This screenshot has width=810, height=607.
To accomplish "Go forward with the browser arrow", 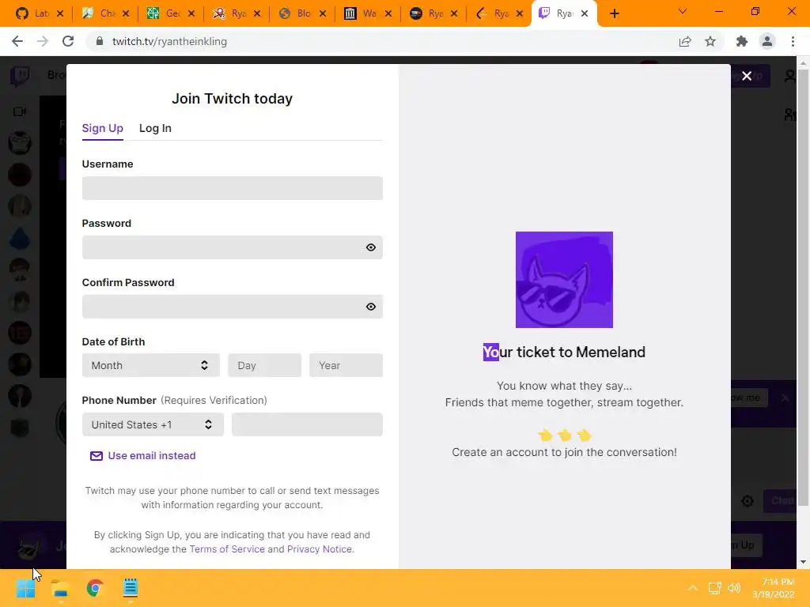I will pos(43,41).
